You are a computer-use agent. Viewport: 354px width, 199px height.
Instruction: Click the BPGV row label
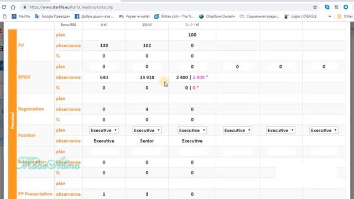click(x=24, y=77)
